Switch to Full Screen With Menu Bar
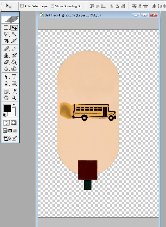Image resolution: width=166 pixels, height=227 pixels. pos(10,131)
